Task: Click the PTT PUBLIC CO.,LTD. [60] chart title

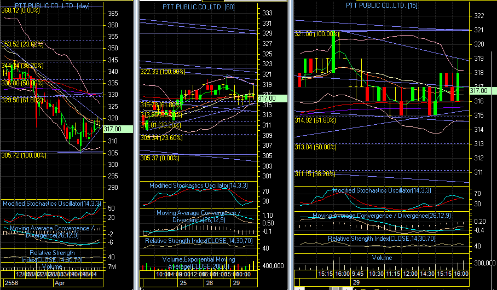Action: point(199,7)
